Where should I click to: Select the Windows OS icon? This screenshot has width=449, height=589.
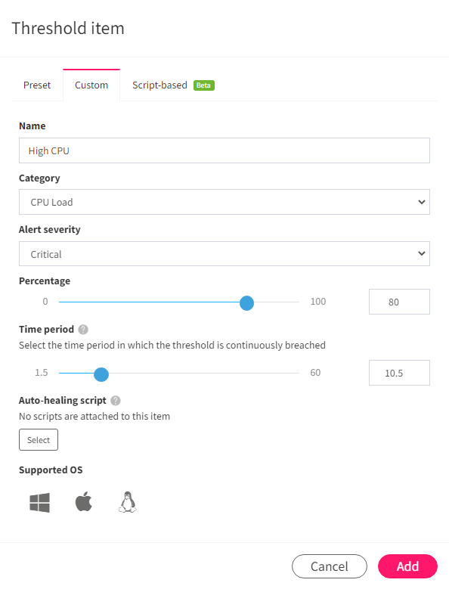(x=40, y=503)
